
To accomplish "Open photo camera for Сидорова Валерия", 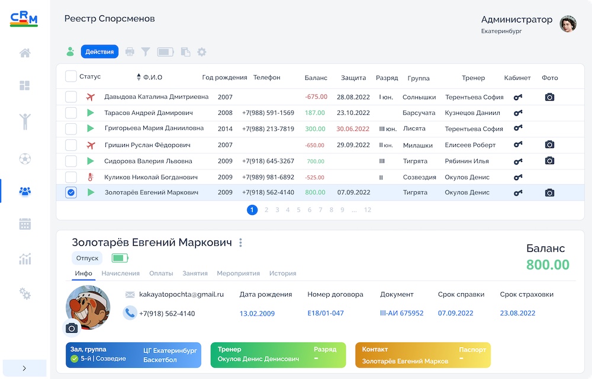I will tap(550, 161).
